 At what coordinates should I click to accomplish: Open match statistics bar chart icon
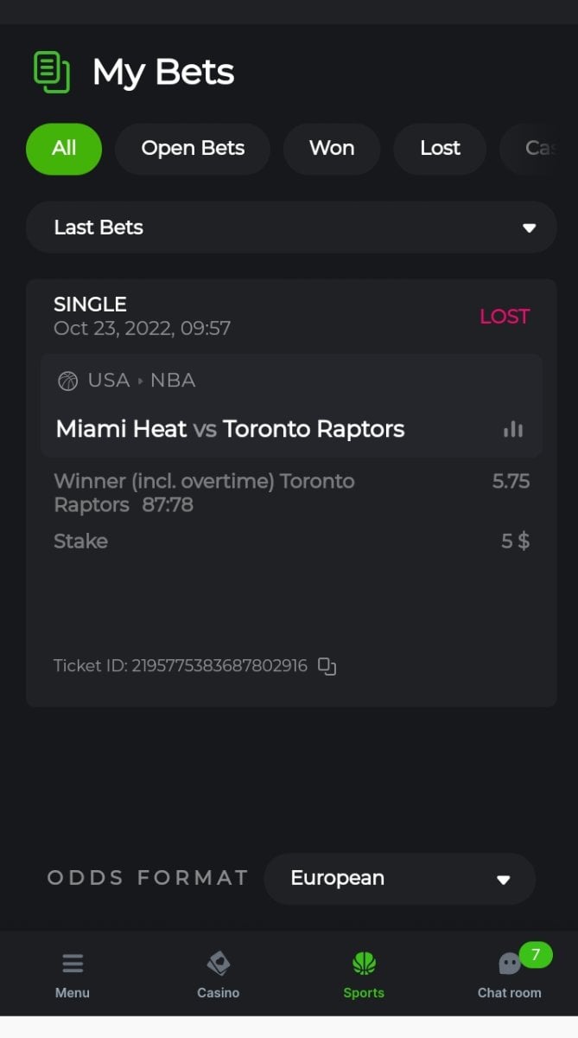tap(513, 429)
